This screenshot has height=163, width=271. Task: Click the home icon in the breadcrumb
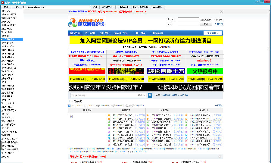(69, 102)
